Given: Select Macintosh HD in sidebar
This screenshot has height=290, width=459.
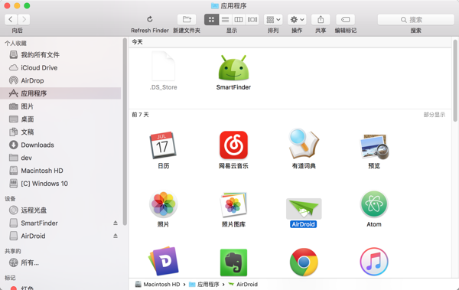Looking at the screenshot, I should pos(60,171).
